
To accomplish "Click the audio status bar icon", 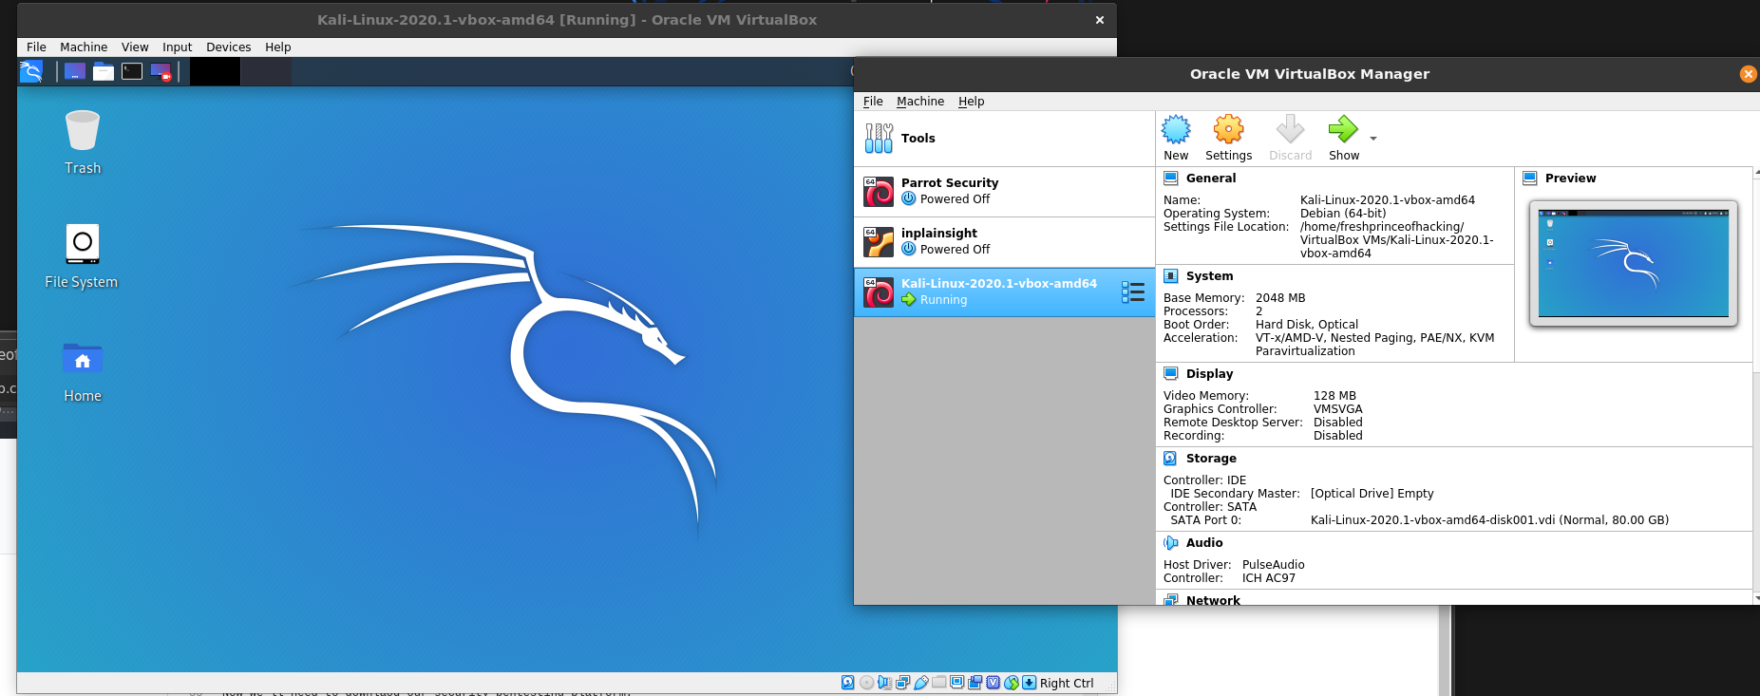I will [884, 683].
